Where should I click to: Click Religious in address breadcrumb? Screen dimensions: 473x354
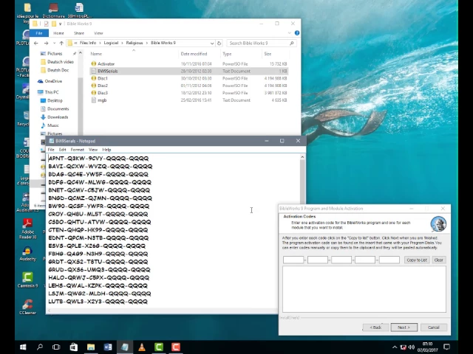[135, 43]
